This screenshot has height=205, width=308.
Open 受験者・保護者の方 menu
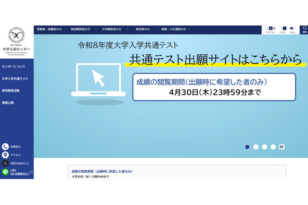coord(49,29)
